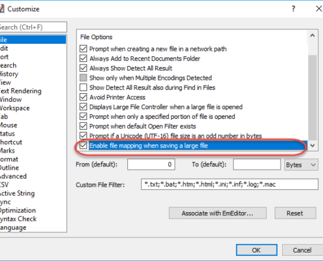Confirm with the OK button
Image resolution: width=323 pixels, height=261 pixels.
click(x=256, y=250)
